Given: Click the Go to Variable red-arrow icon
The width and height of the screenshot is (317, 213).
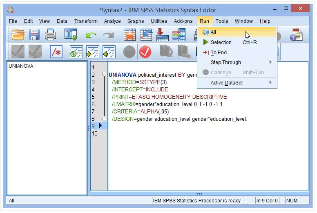Looking at the screenshot, I should pos(162,35).
